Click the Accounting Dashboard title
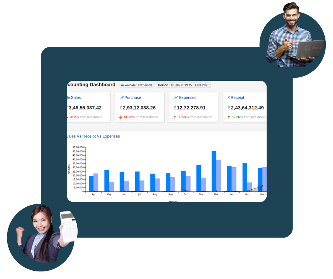 coord(91,84)
